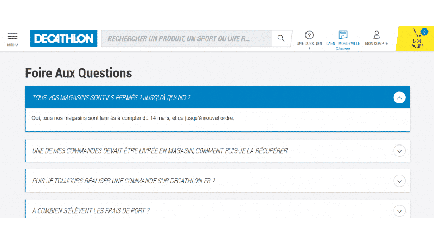Click the MENU label under the hamburger

(12, 44)
